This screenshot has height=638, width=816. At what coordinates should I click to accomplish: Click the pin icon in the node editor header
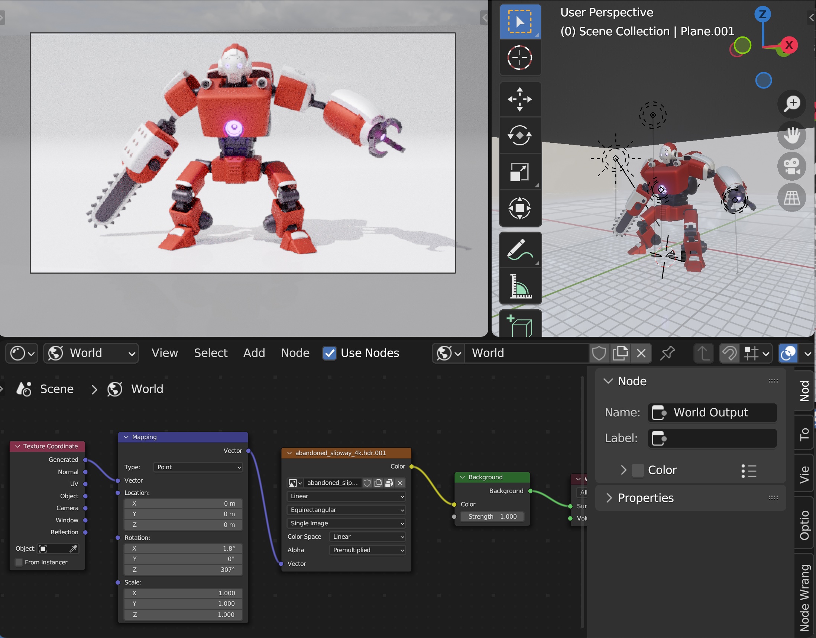point(667,353)
